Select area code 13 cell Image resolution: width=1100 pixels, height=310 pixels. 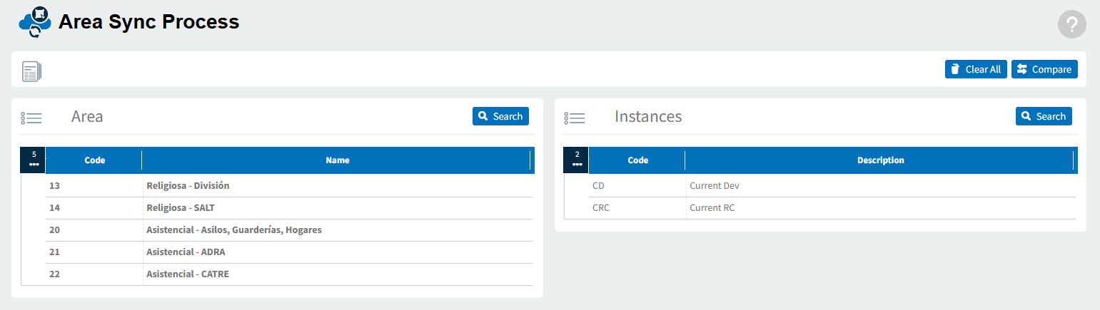pos(94,185)
